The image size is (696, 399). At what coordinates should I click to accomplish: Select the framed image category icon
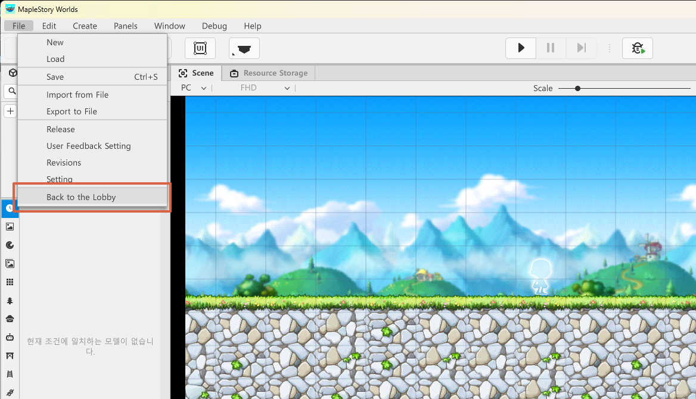coord(10,264)
